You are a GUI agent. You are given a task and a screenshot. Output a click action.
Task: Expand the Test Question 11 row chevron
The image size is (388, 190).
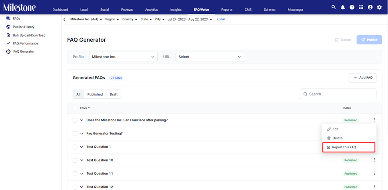point(82,173)
